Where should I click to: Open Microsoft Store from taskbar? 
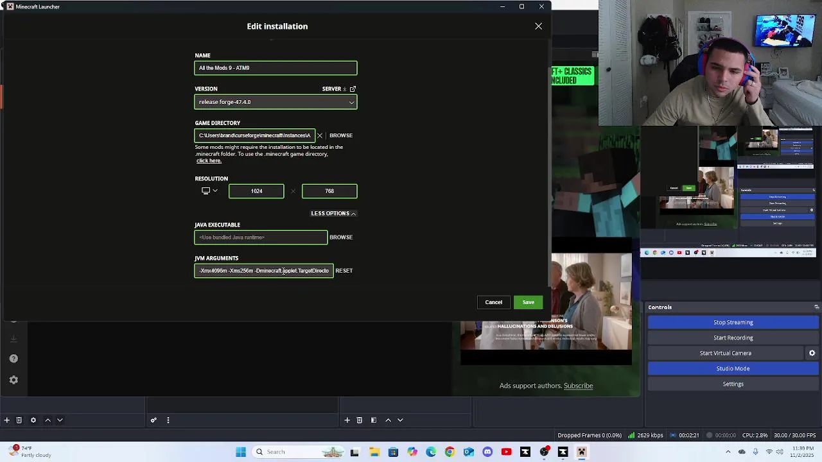click(393, 452)
